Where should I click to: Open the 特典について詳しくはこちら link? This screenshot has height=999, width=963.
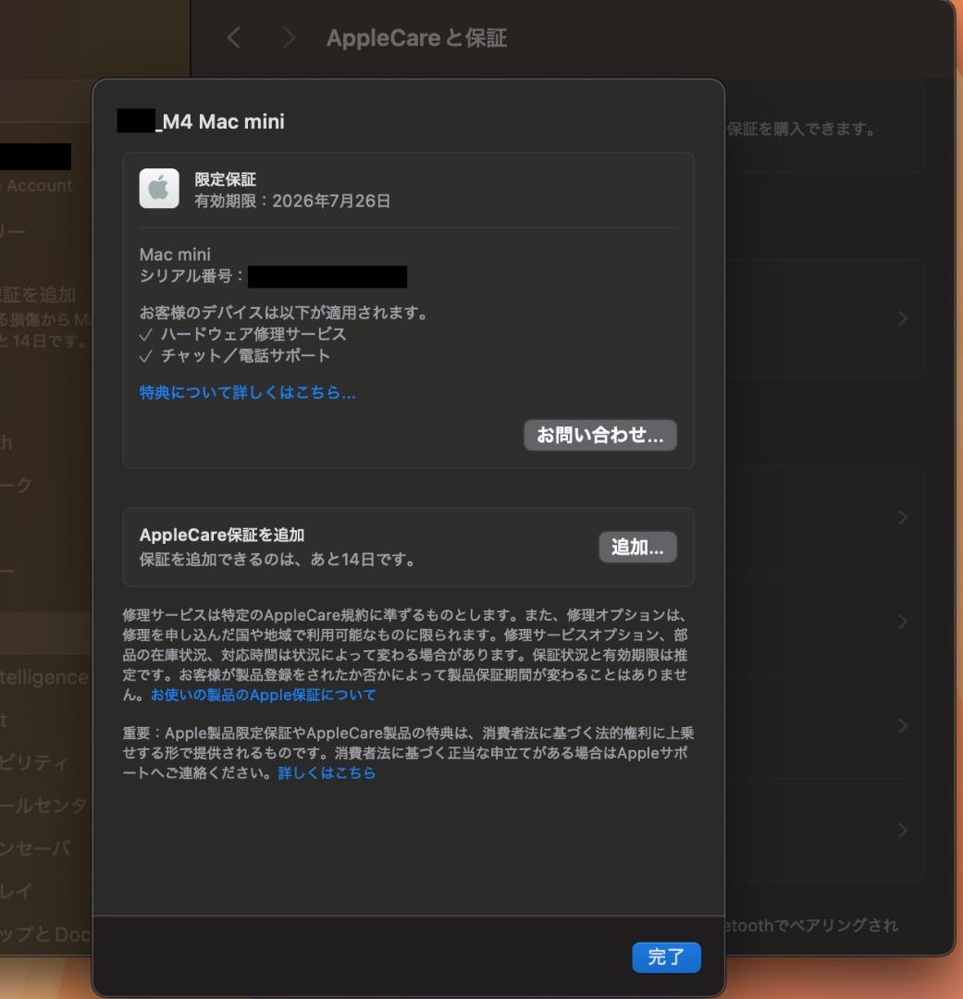[x=248, y=392]
